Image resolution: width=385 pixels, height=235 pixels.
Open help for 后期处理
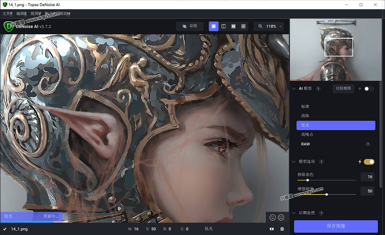(x=321, y=213)
